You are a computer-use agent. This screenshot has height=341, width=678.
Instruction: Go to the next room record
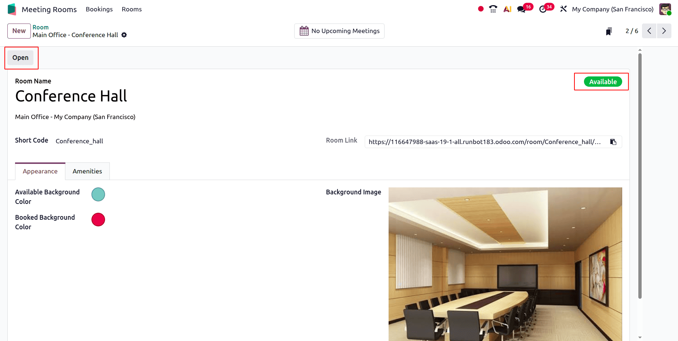[x=664, y=31]
